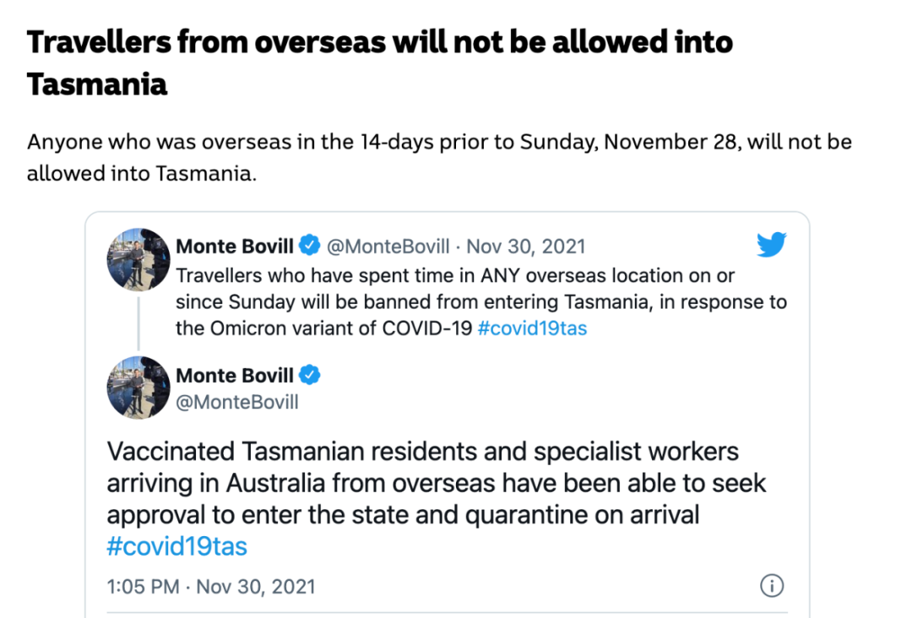Open the tweet info circle icon

772,585
